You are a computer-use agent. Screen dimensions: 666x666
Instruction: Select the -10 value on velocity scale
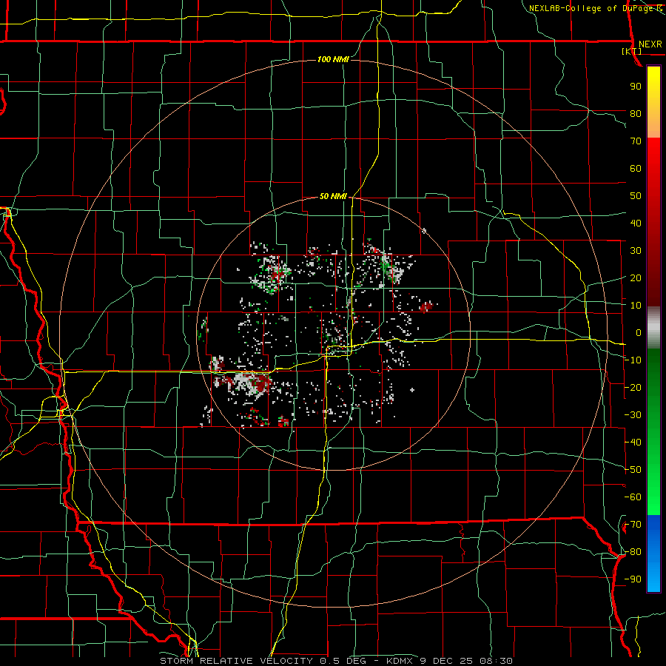[633, 360]
